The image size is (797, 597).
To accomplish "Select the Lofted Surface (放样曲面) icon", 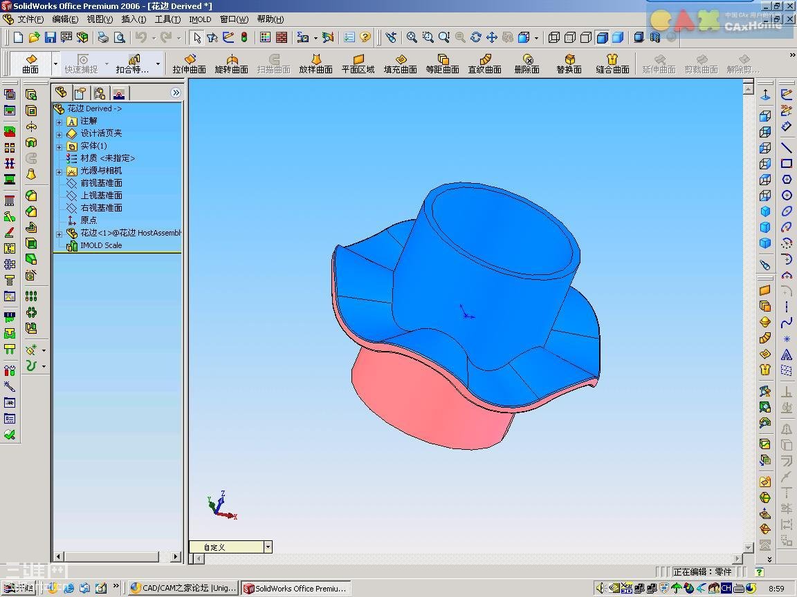I will pyautogui.click(x=315, y=64).
